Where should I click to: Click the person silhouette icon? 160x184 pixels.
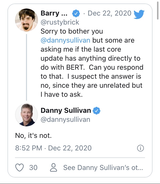pyautogui.click(x=53, y=167)
